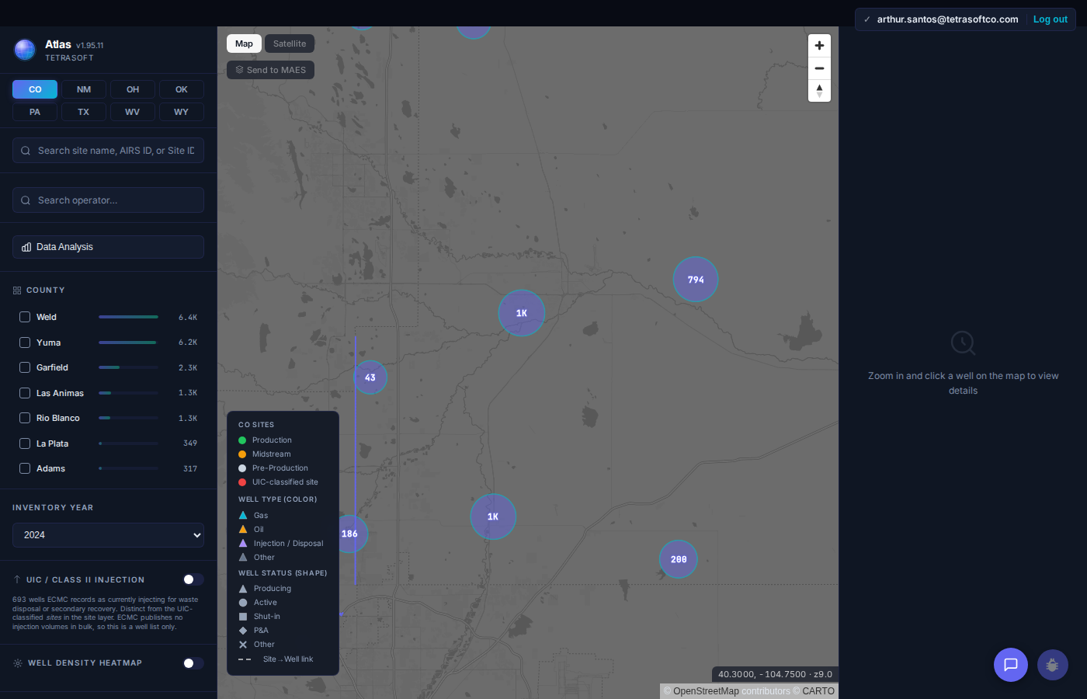Click the clock search icon in details panel
Viewport: 1087px width, 699px height.
point(963,343)
